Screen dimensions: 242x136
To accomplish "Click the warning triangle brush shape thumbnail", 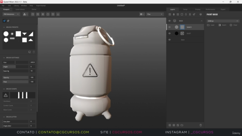I will coord(6,95).
